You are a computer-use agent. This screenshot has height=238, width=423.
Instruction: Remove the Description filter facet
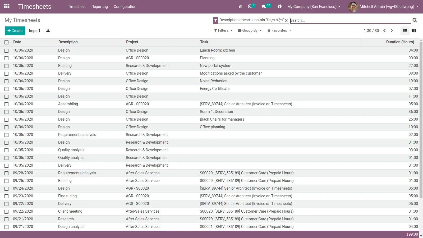[286, 20]
